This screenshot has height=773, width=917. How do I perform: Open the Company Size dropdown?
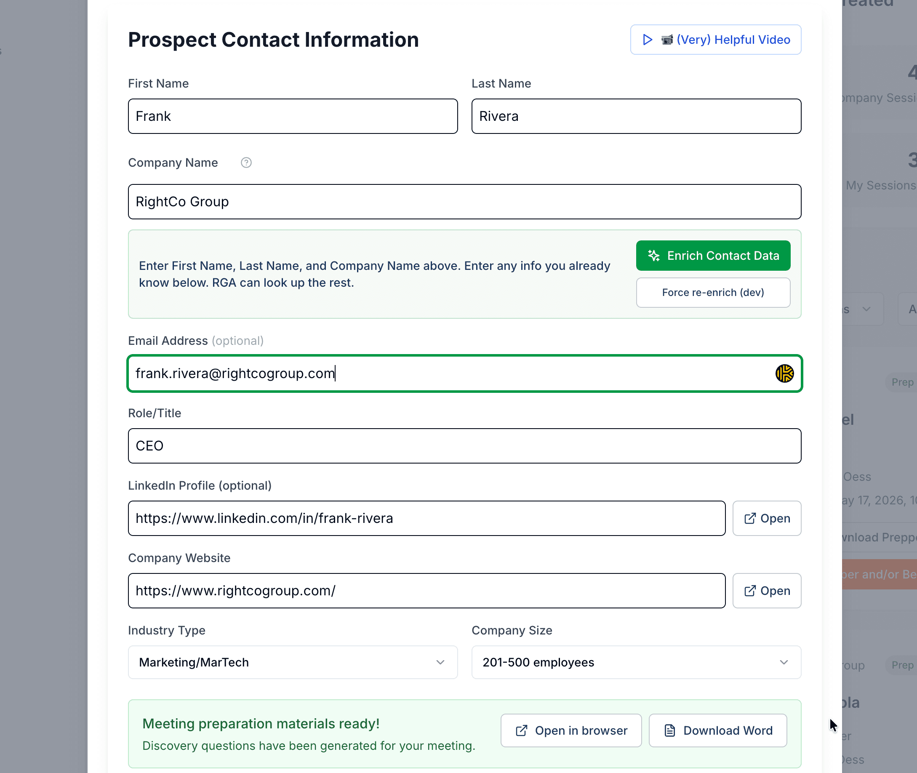[x=636, y=662]
